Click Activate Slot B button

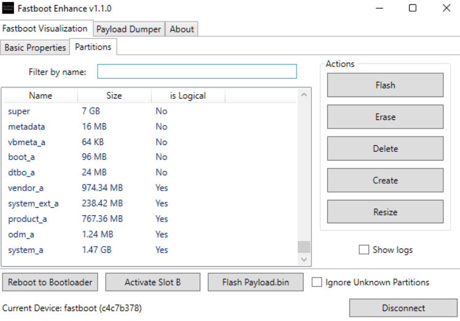153,282
